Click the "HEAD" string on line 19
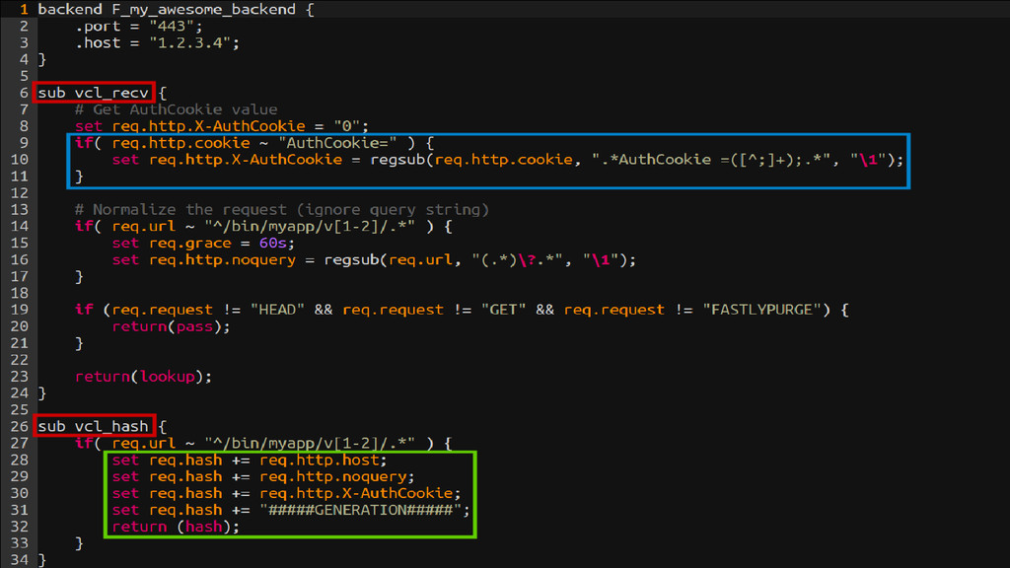This screenshot has width=1010, height=568. coord(277,310)
